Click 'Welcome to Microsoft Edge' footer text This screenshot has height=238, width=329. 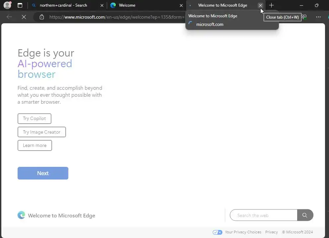coord(61,215)
